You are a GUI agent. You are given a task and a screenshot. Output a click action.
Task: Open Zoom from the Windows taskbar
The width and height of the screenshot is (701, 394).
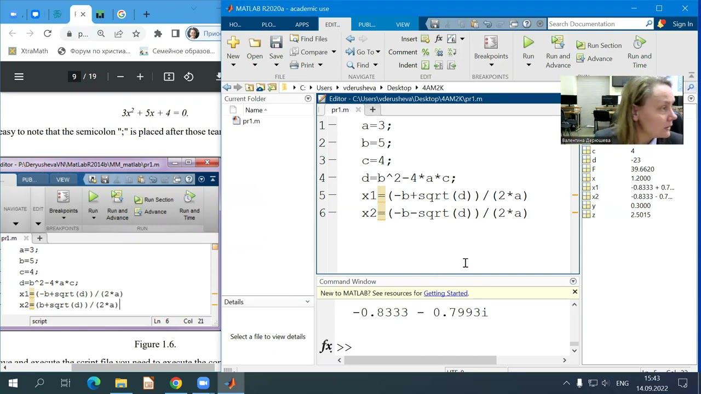click(x=203, y=383)
